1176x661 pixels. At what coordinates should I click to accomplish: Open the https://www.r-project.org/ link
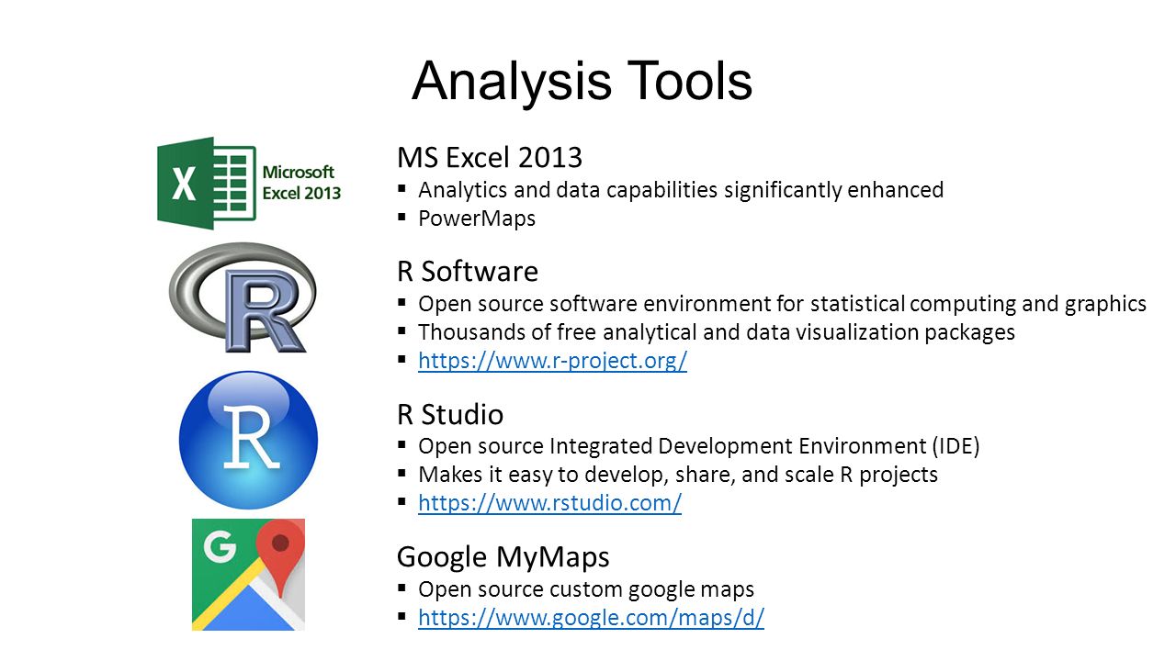(552, 361)
